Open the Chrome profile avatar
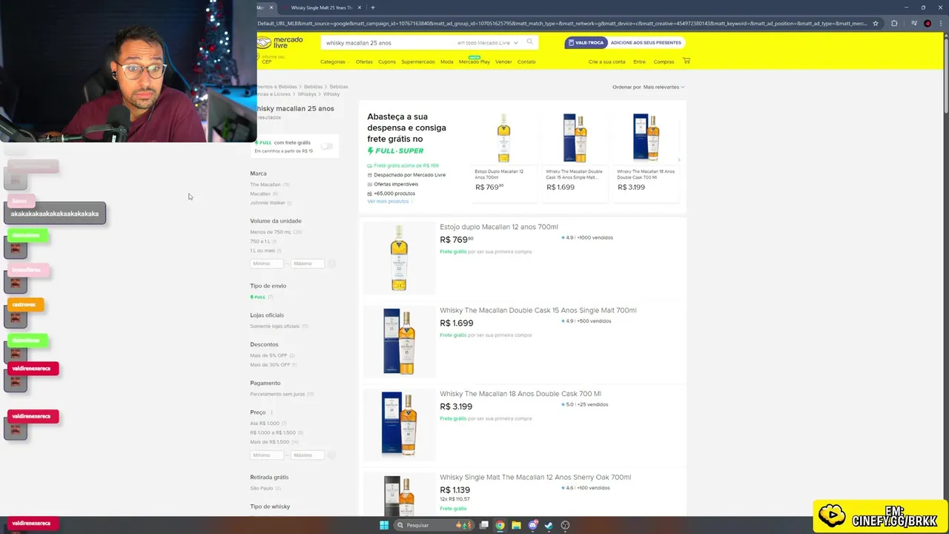949x534 pixels. coord(927,23)
